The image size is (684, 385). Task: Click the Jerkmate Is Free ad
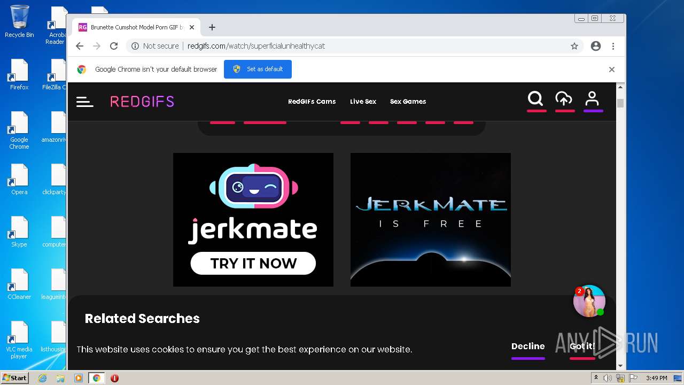(x=431, y=220)
